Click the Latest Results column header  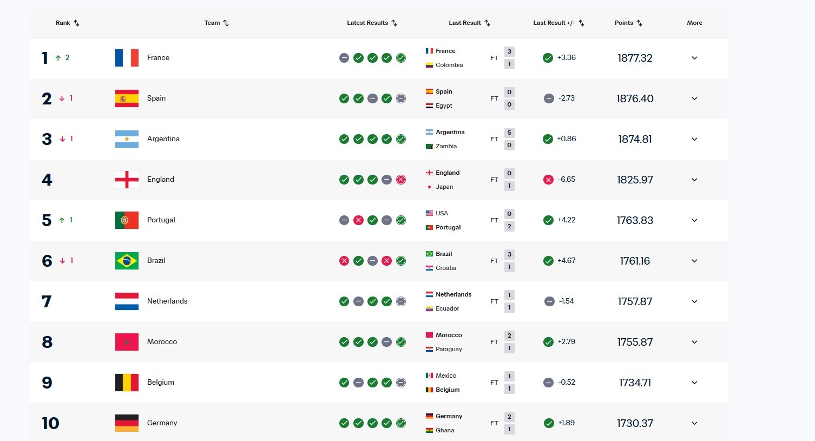[x=367, y=23]
